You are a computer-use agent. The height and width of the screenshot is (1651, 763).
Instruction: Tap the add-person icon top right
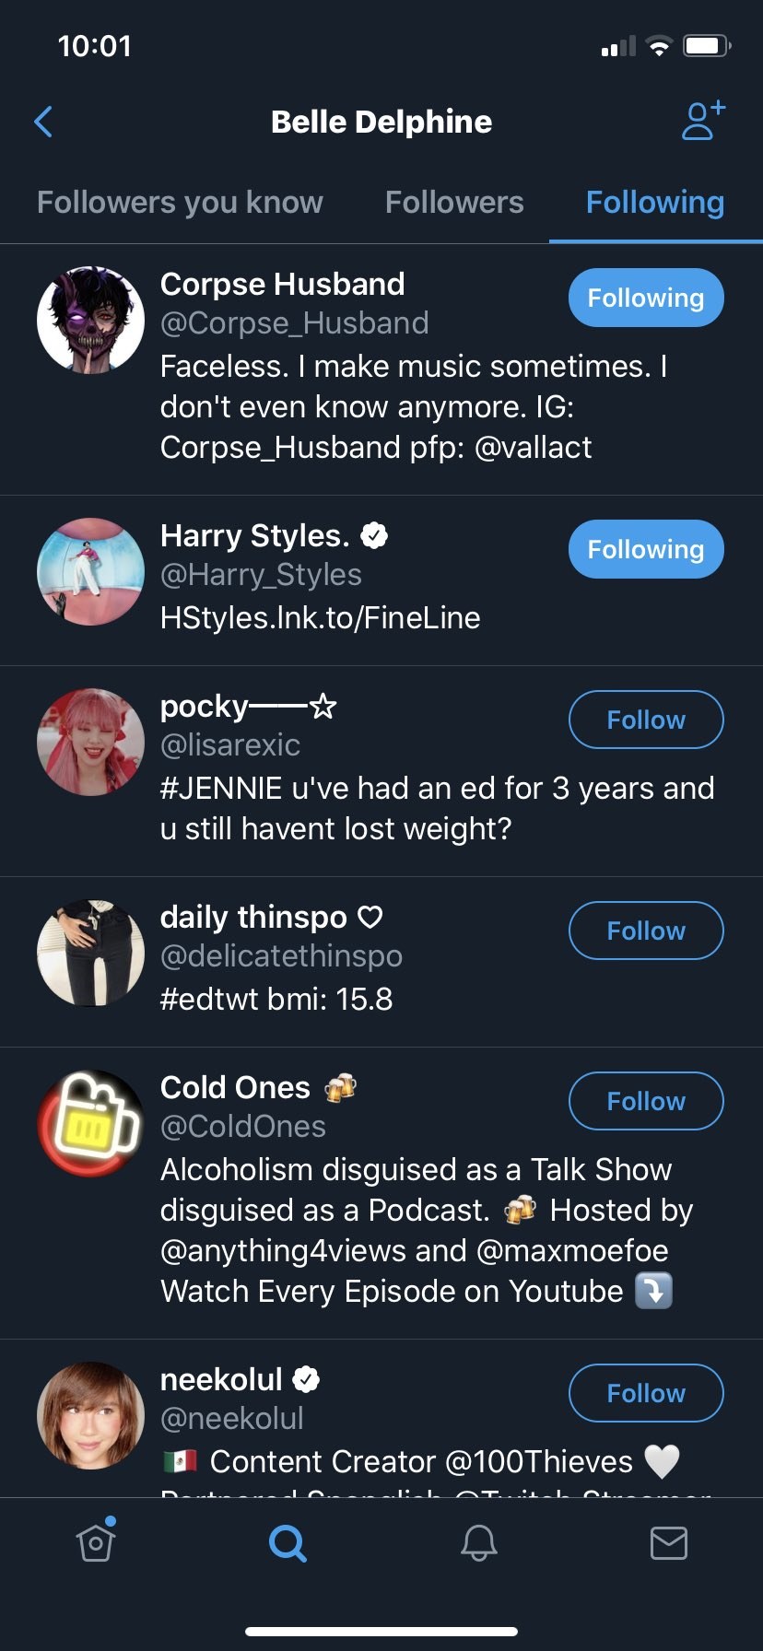pos(703,121)
